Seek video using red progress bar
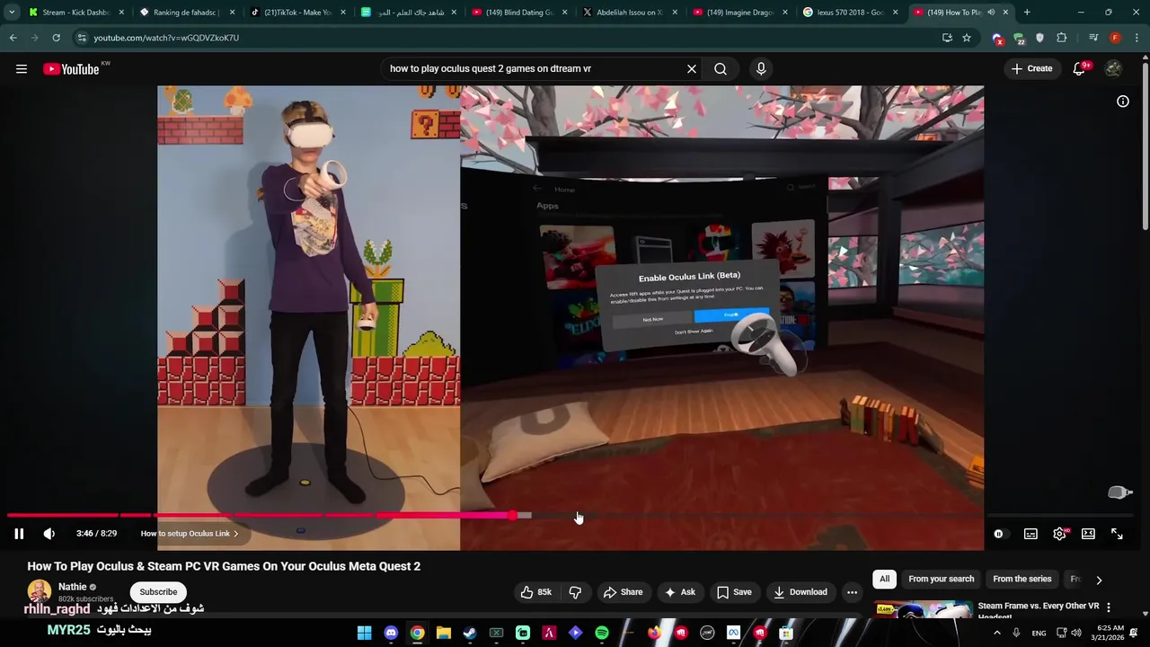This screenshot has height=647, width=1150. pyautogui.click(x=260, y=516)
